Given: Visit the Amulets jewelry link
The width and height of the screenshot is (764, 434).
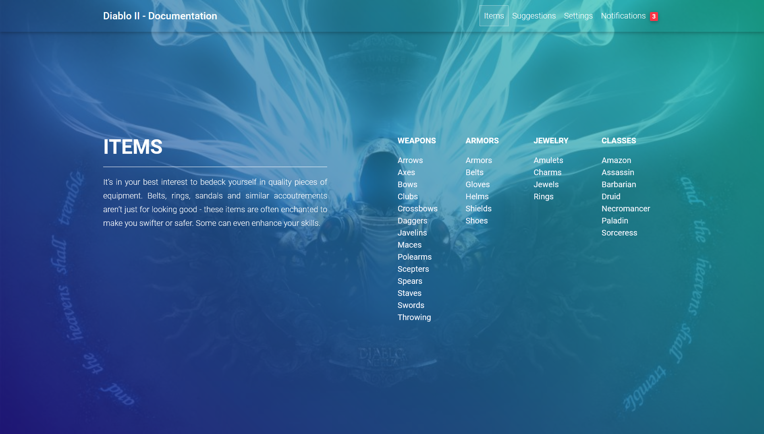Looking at the screenshot, I should (x=548, y=160).
